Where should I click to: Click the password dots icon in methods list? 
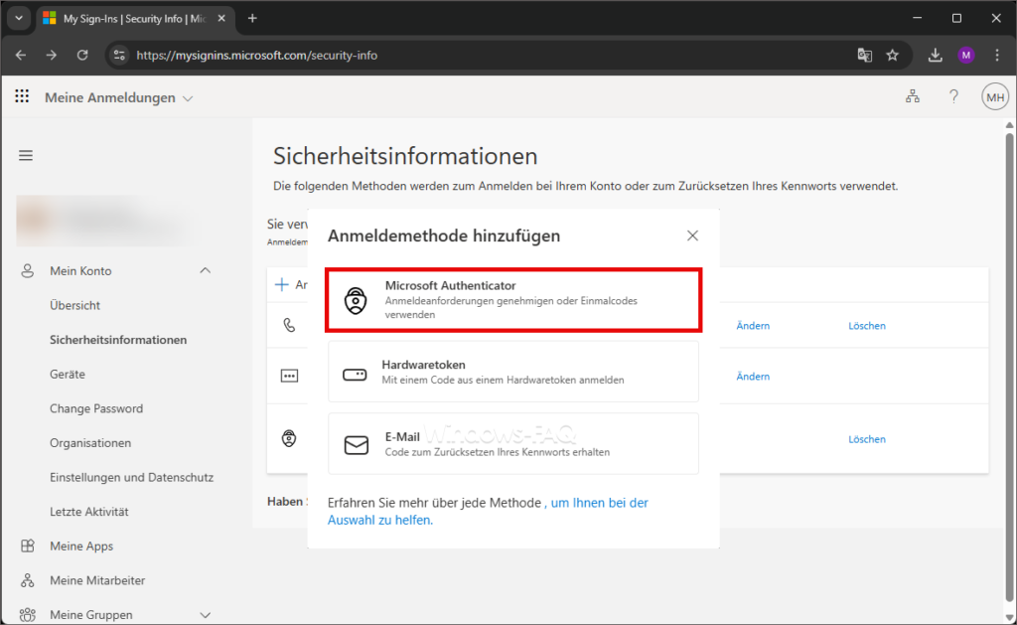tap(289, 376)
